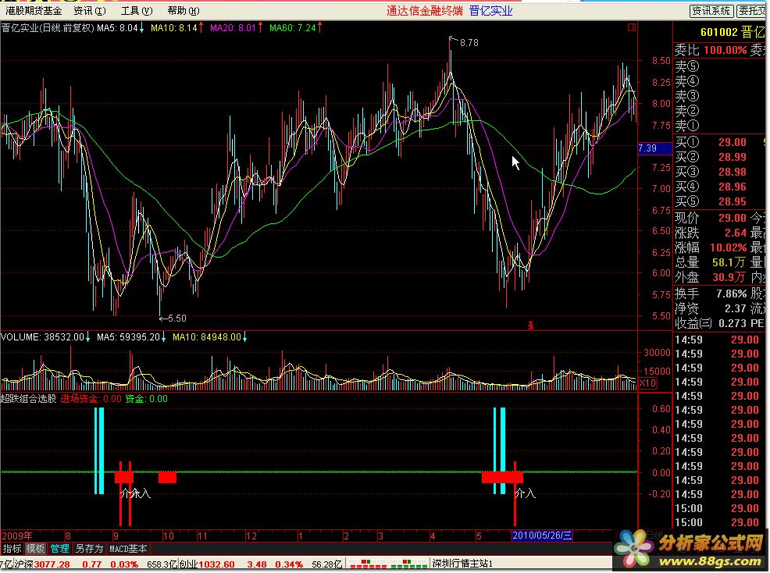
Task: Click the MA60: 7.24 indicator label
Action: 296,28
